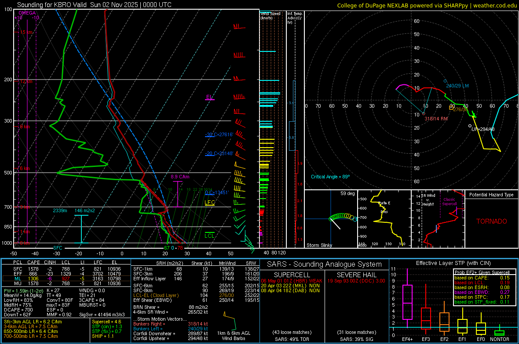Click the 146 m2s2 label on skew-T
519x344 pixels.
pyautogui.click(x=85, y=210)
